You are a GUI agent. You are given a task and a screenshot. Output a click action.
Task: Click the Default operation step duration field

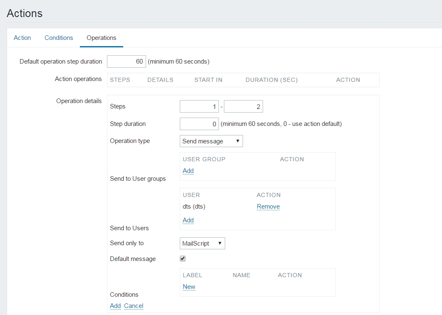pyautogui.click(x=126, y=62)
